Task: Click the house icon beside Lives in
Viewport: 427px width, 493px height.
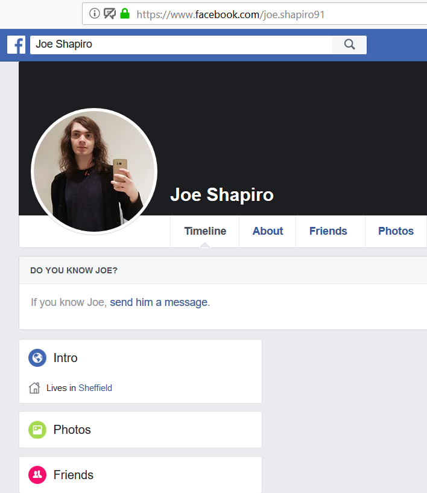Action: (x=34, y=387)
